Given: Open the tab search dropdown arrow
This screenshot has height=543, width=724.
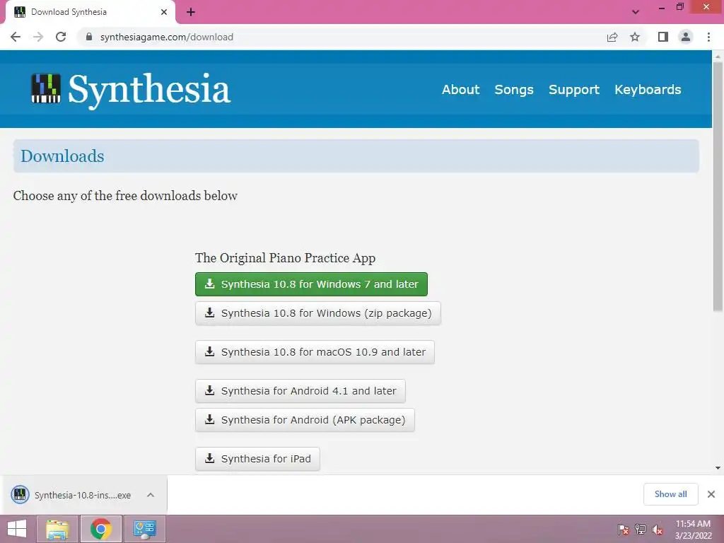Looking at the screenshot, I should (636, 12).
